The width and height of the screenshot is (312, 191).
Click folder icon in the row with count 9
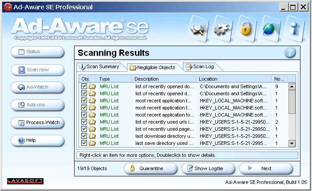92,86
